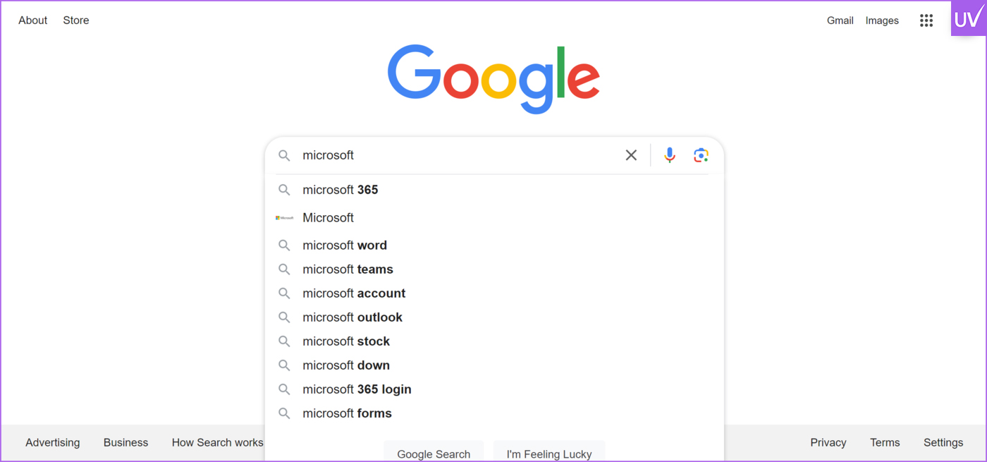The width and height of the screenshot is (987, 462).
Task: Click magnifier icon beside the search input
Action: (284, 155)
